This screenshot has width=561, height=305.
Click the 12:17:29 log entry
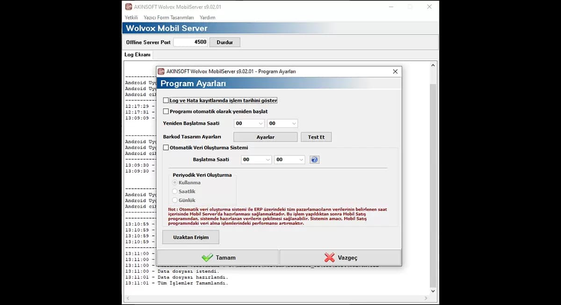pyautogui.click(x=140, y=106)
